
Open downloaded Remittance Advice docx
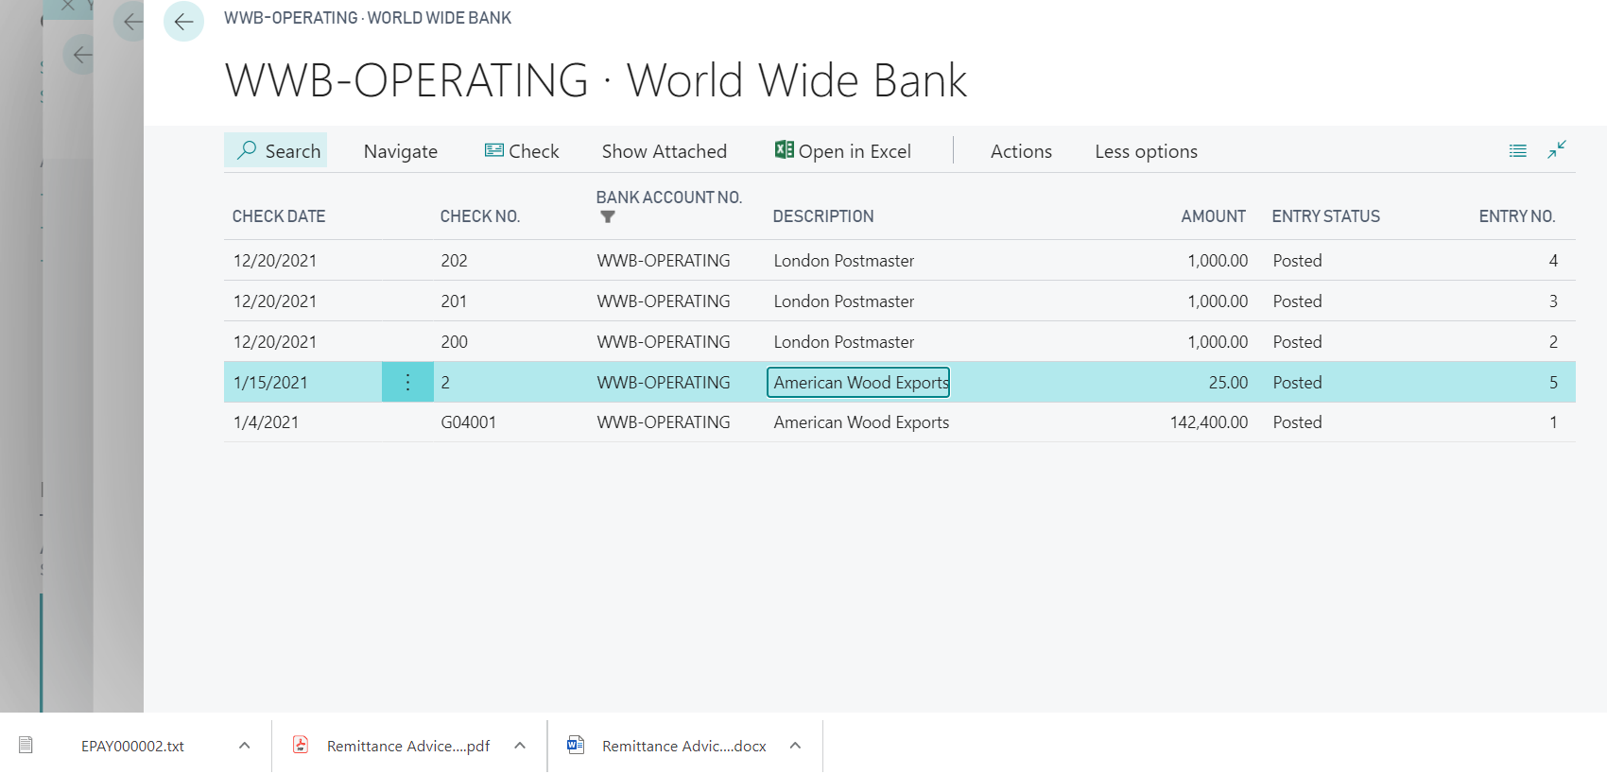[684, 746]
